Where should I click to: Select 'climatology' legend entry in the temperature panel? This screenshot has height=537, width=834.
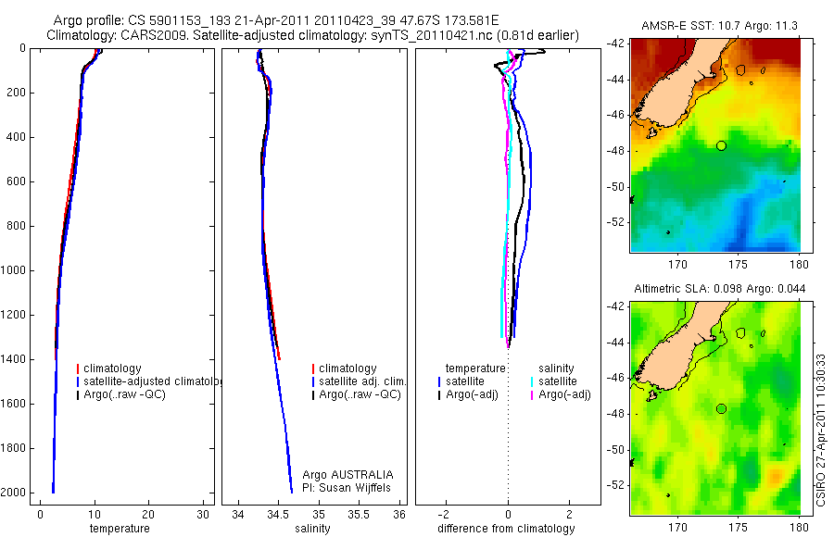coord(112,368)
